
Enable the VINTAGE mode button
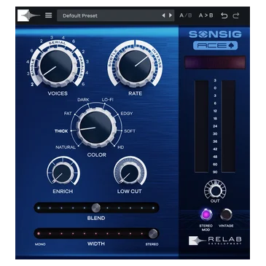(226, 214)
